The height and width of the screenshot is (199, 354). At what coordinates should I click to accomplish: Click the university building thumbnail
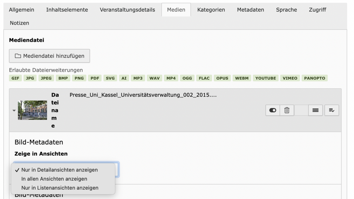(32, 110)
